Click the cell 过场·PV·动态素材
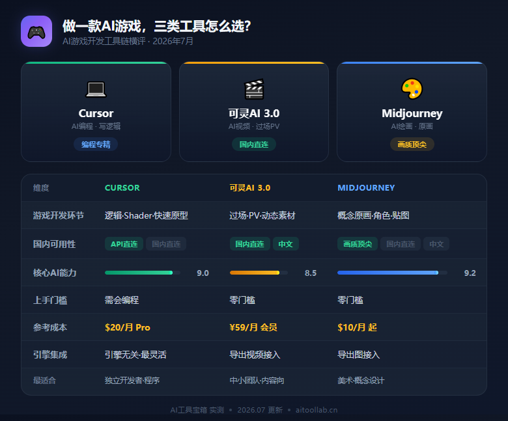This screenshot has width=508, height=421. (262, 215)
